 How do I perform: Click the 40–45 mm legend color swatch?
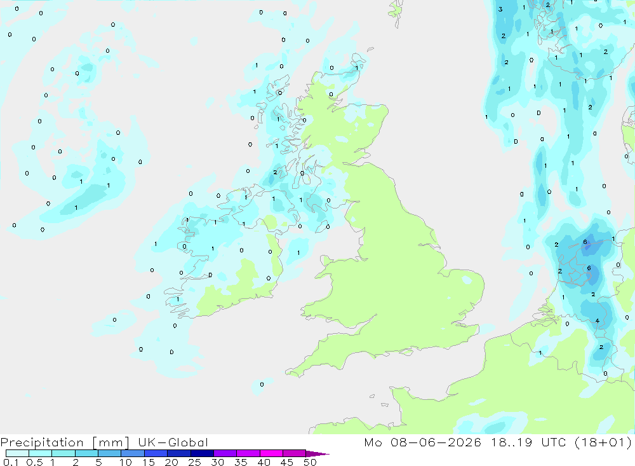271,453
